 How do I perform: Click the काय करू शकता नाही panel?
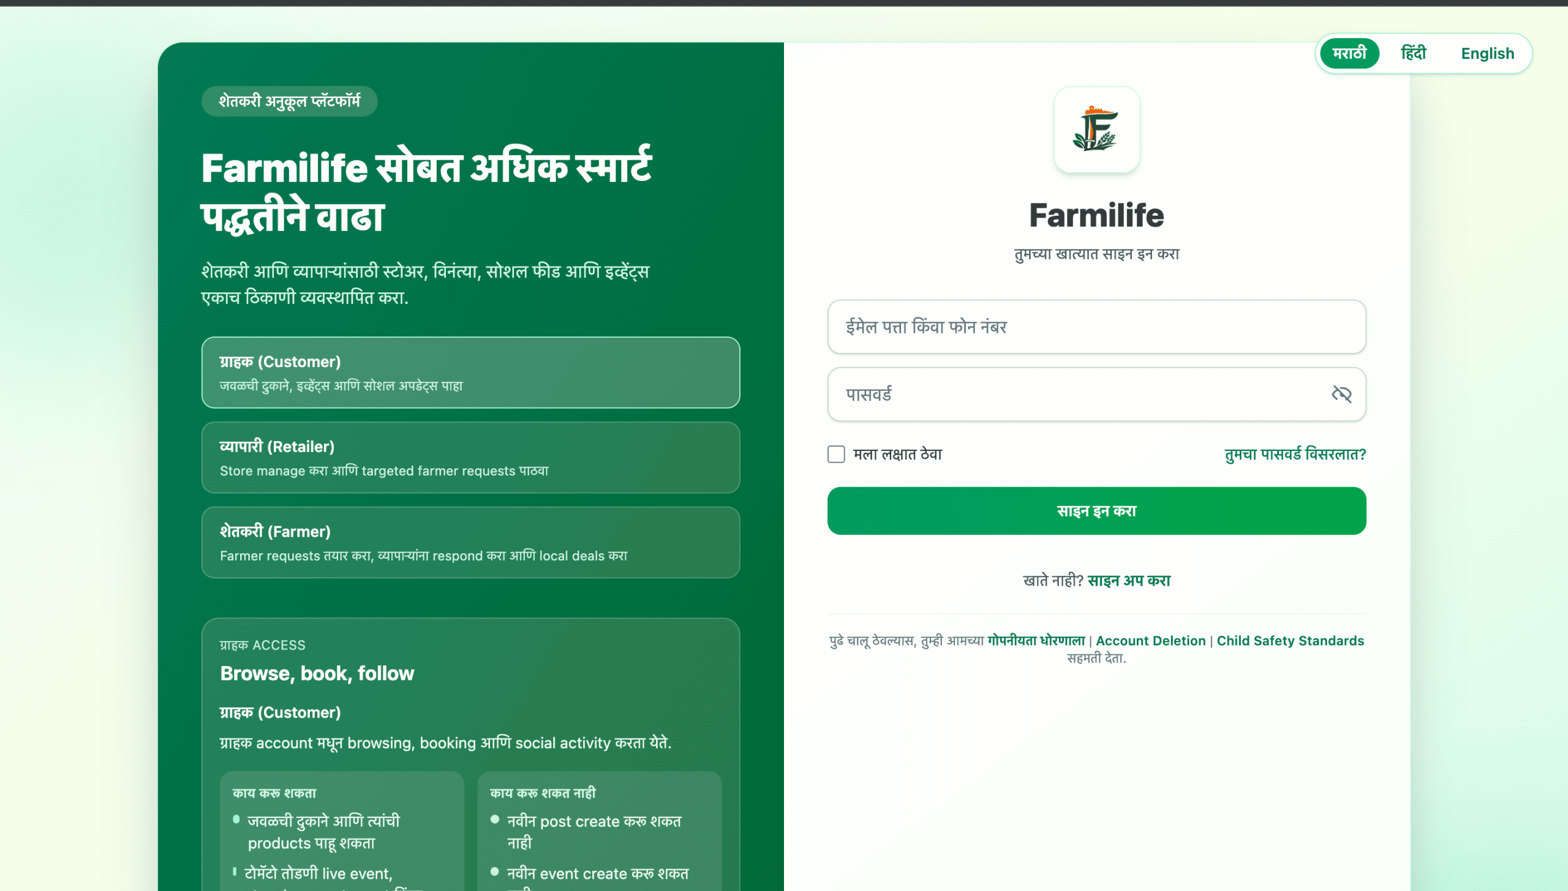coord(599,831)
